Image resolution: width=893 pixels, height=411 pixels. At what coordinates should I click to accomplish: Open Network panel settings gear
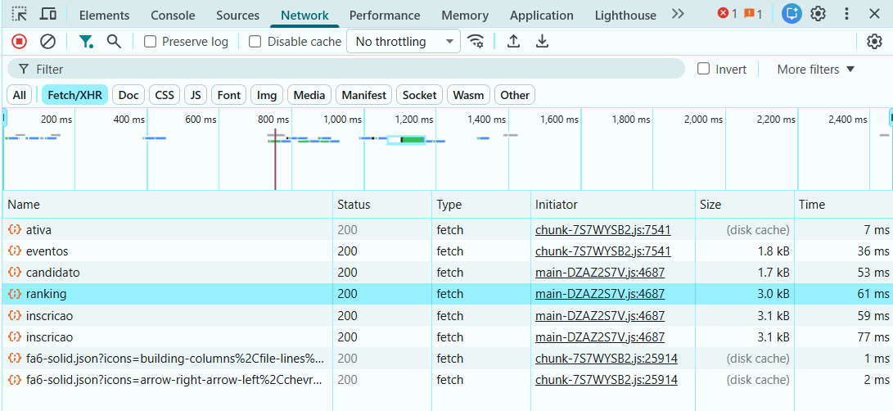point(874,42)
